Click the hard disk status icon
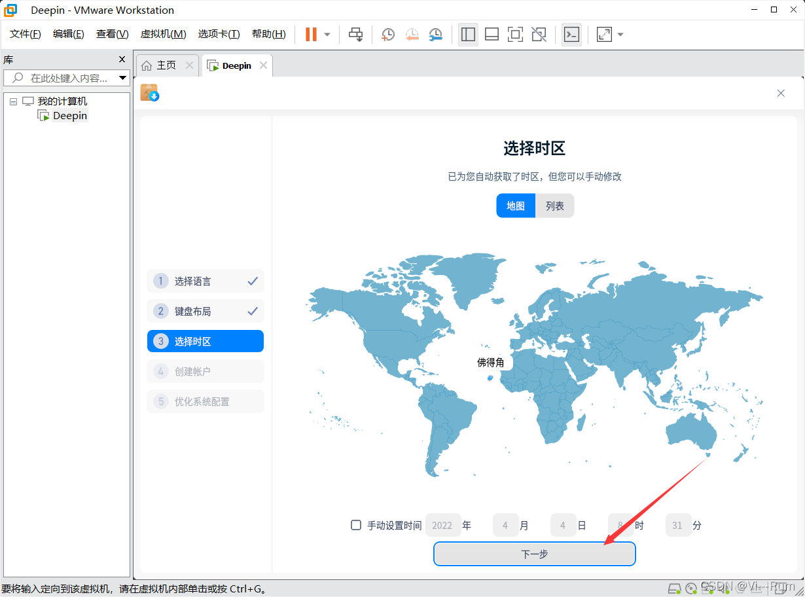 pos(673,587)
